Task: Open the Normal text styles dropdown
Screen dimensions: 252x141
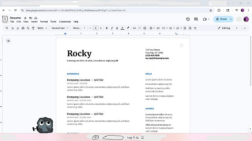Action: (x=60, y=28)
